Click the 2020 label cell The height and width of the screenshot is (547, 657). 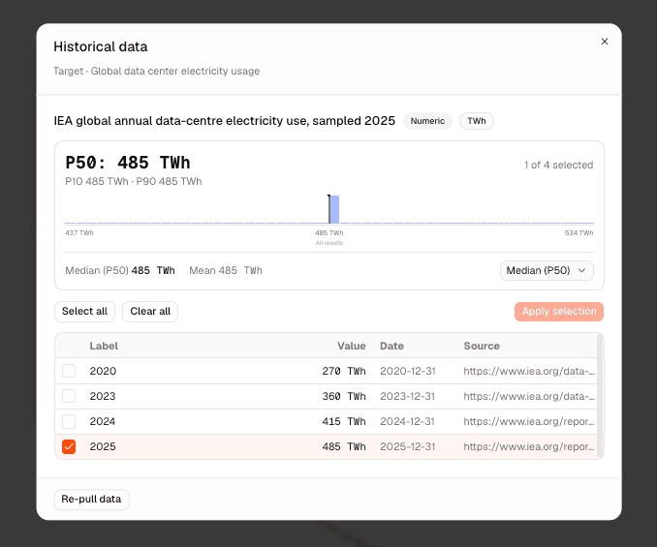point(103,371)
